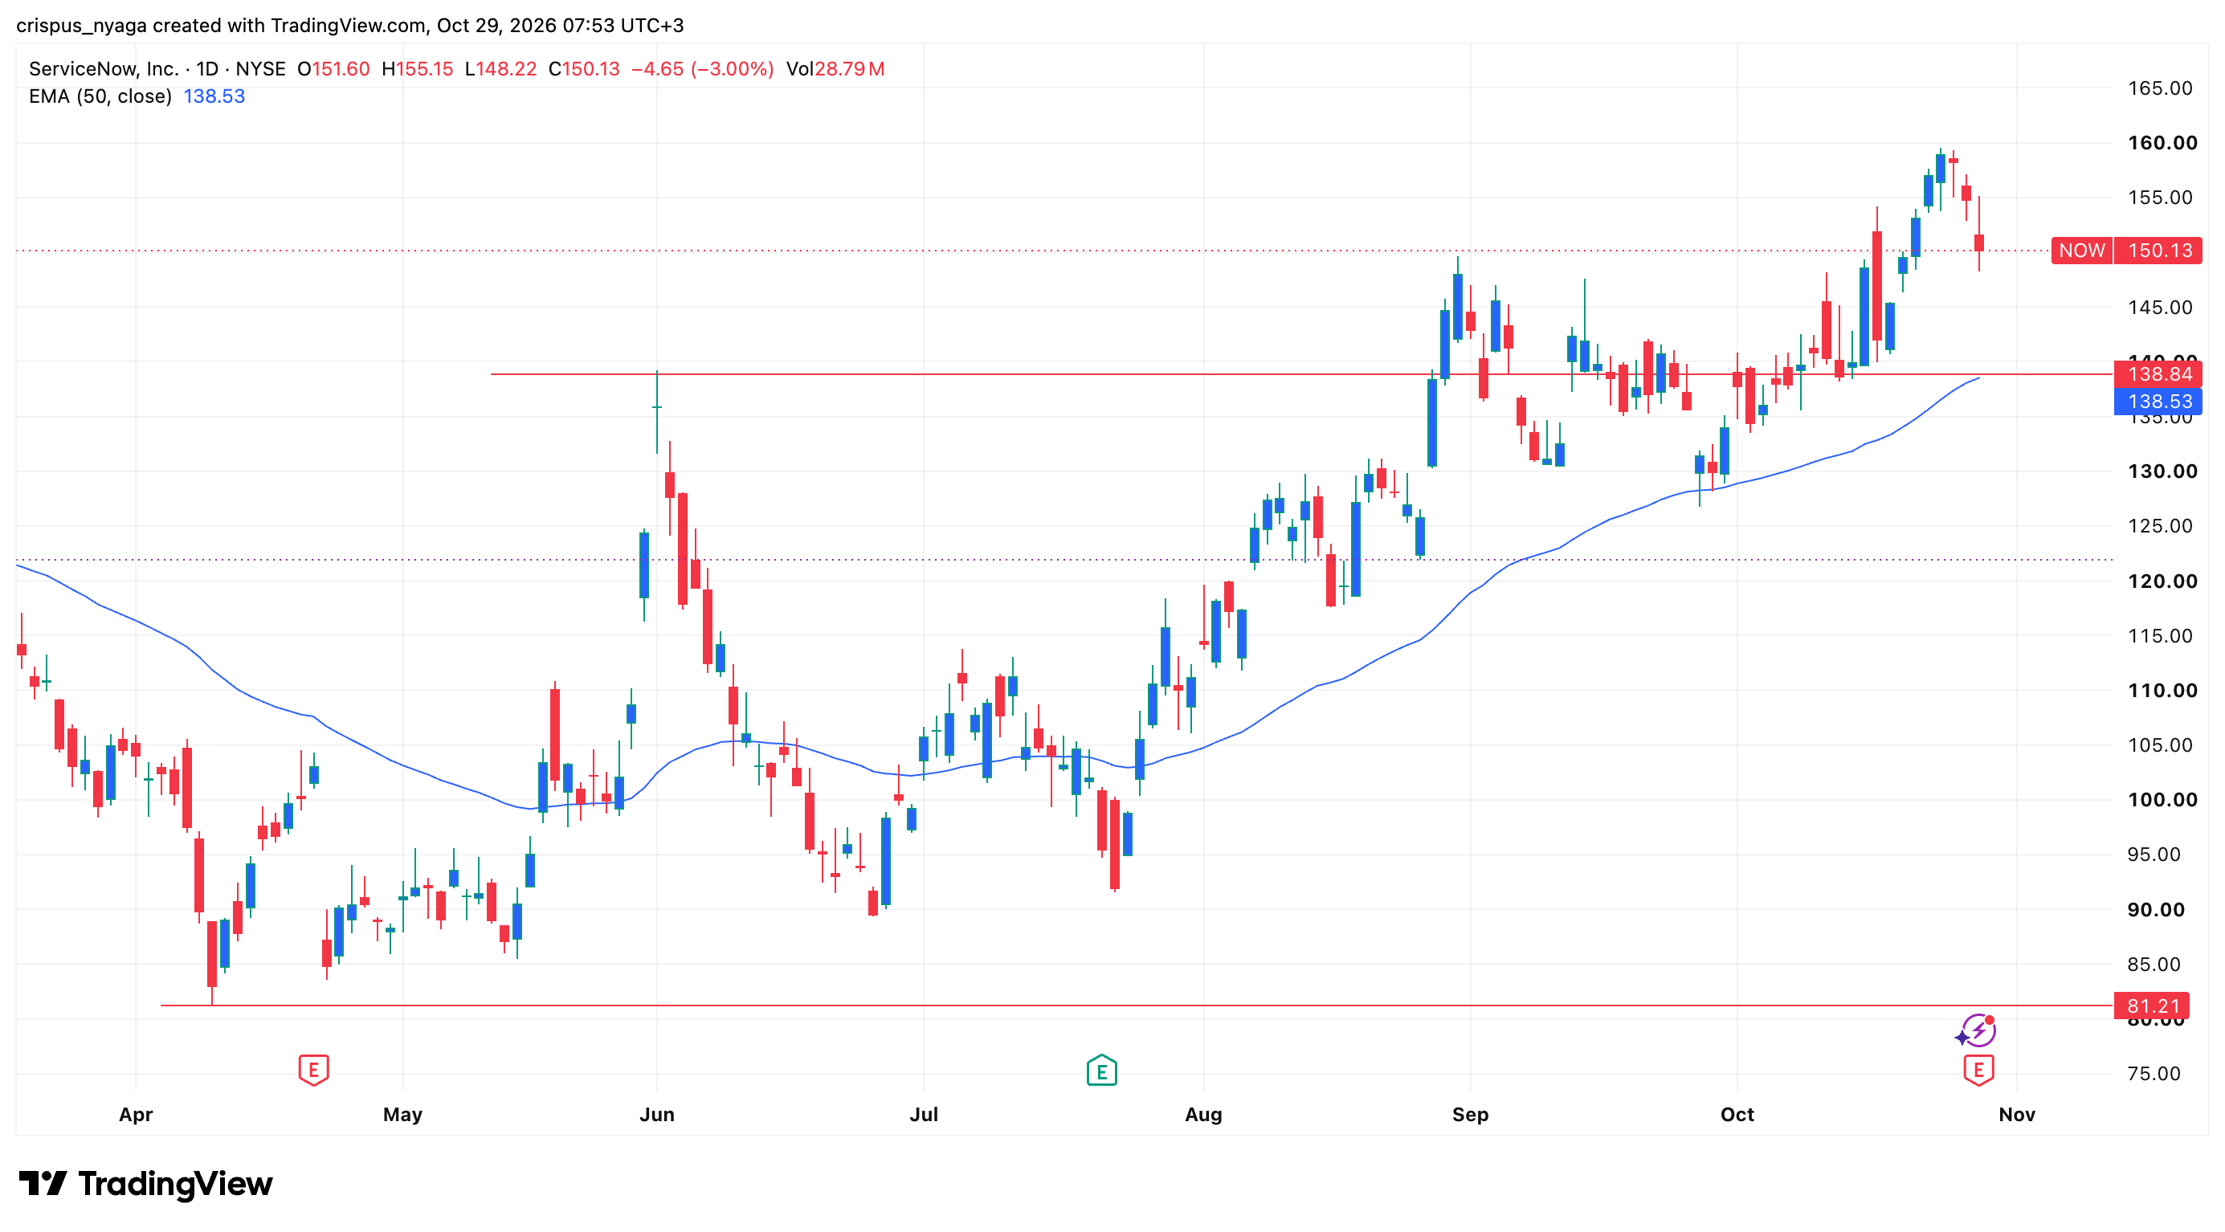Click the high price value 155.15

pos(425,69)
